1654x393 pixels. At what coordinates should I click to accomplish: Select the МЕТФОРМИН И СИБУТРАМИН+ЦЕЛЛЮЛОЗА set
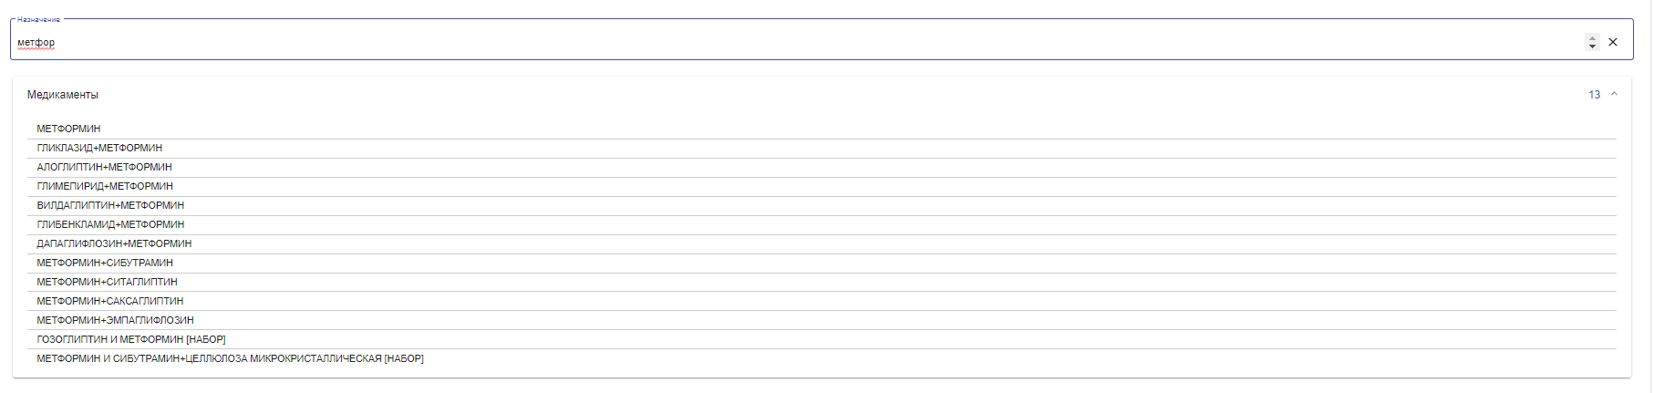click(822, 358)
